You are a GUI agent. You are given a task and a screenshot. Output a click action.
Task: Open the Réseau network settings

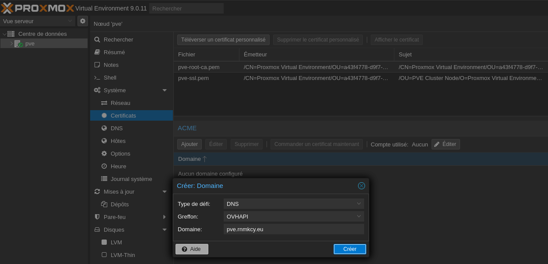click(x=120, y=103)
